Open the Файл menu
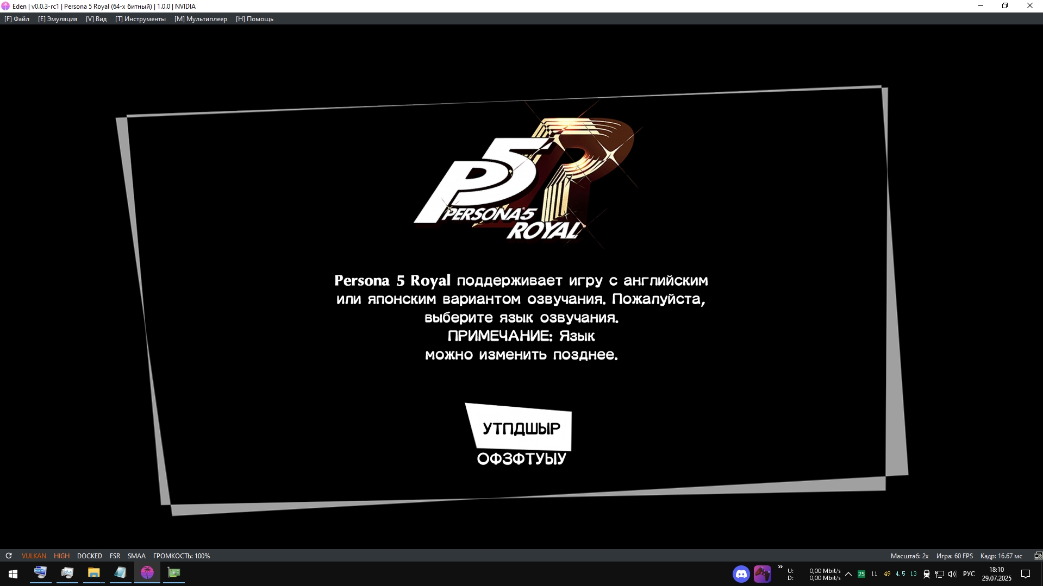This screenshot has height=586, width=1043. click(x=17, y=19)
